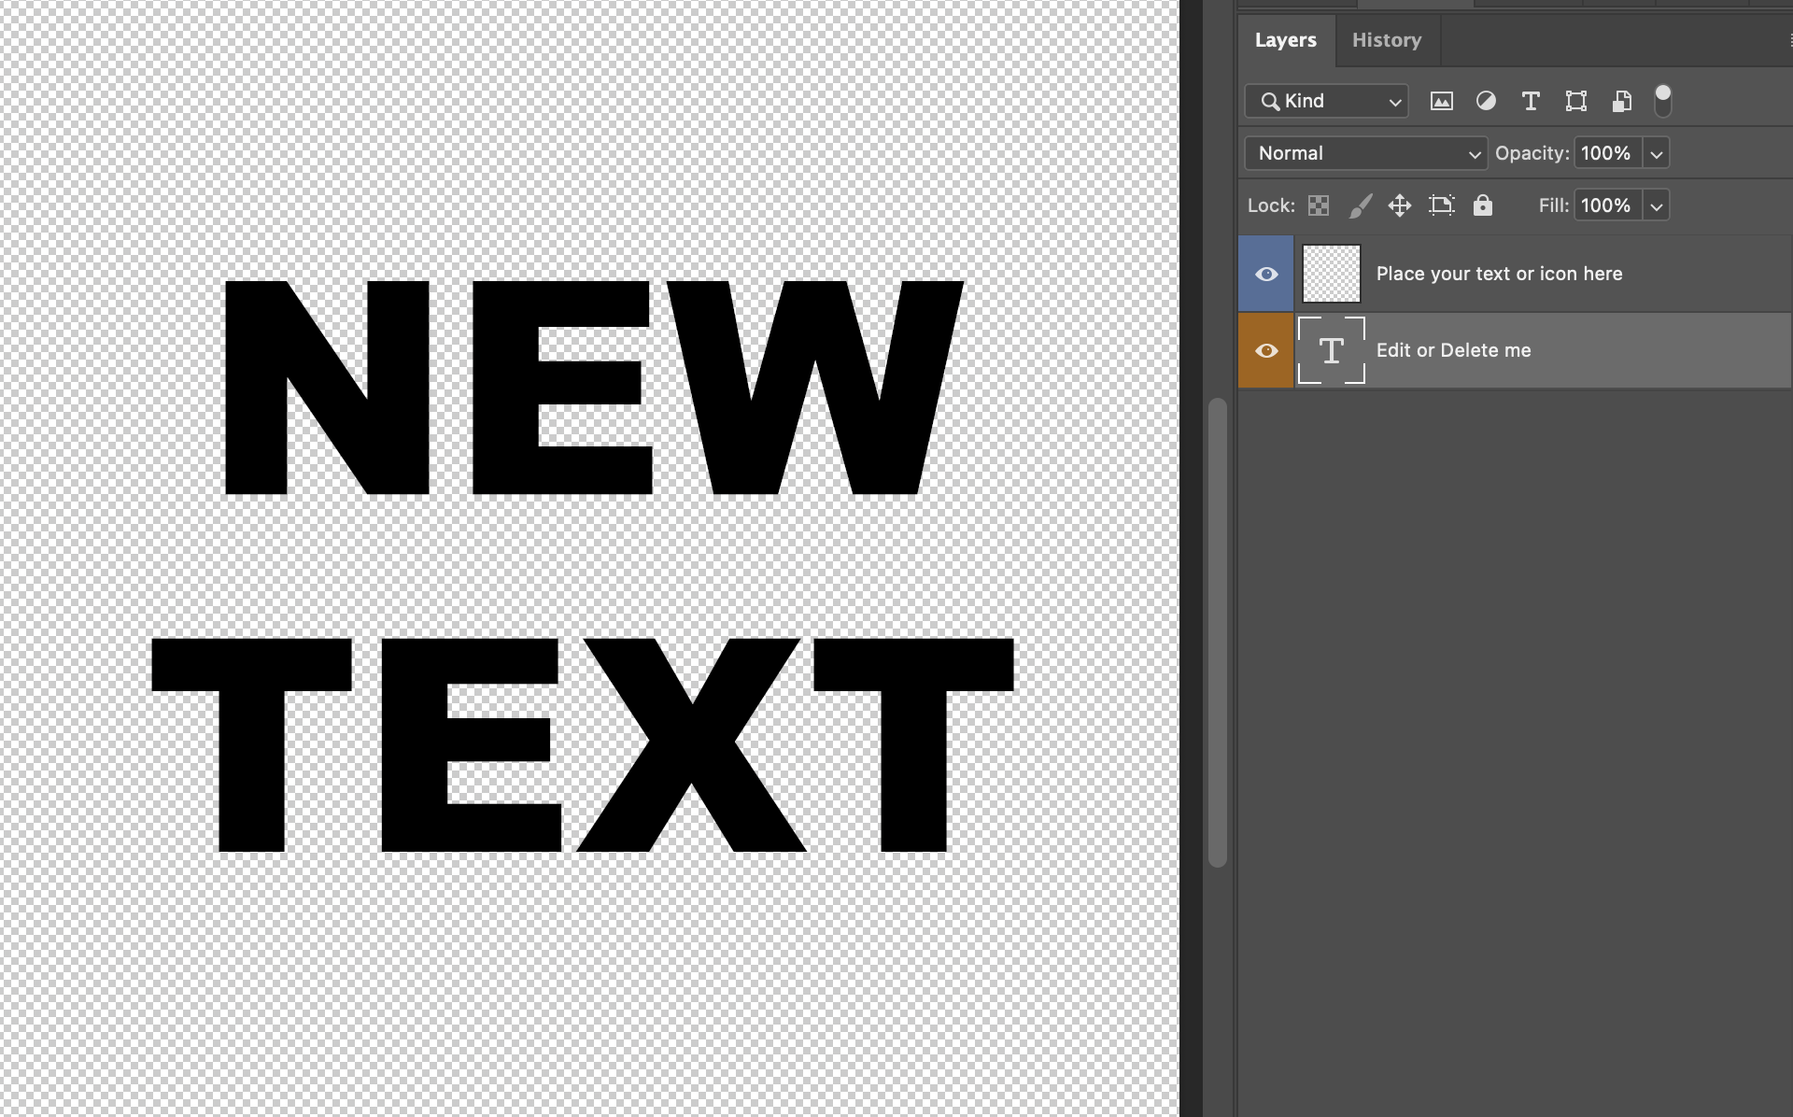
Task: Prevent auto-nesting artboard lock icon
Action: tap(1442, 205)
